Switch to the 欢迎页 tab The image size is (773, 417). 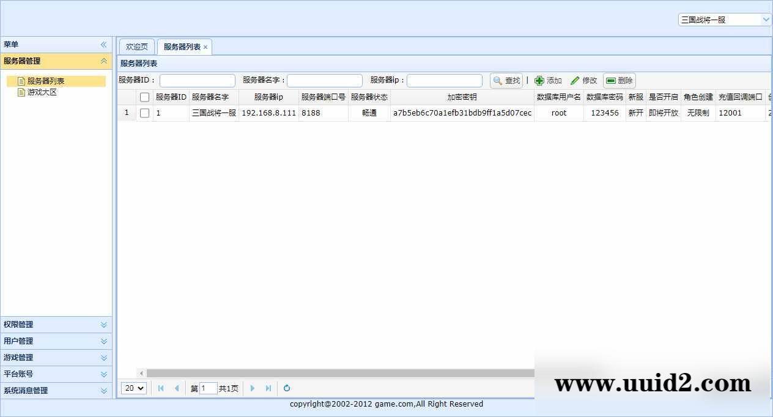pyautogui.click(x=136, y=46)
